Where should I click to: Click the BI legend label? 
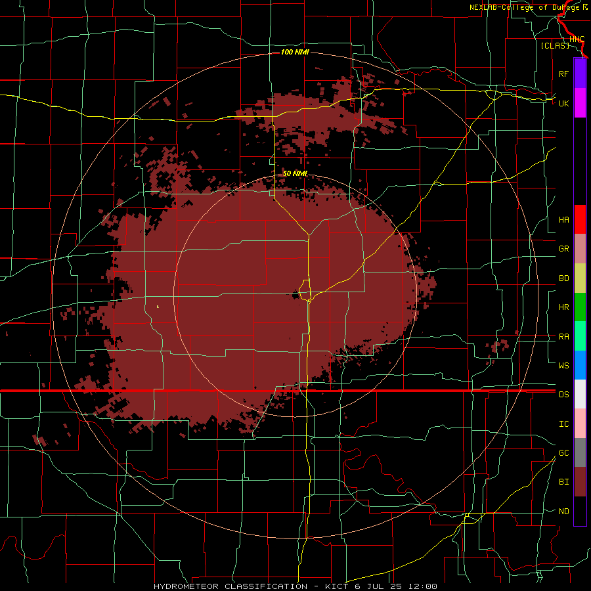click(x=563, y=482)
